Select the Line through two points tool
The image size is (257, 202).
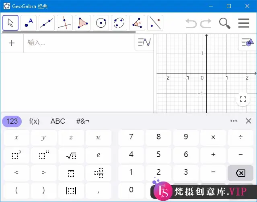(47, 23)
